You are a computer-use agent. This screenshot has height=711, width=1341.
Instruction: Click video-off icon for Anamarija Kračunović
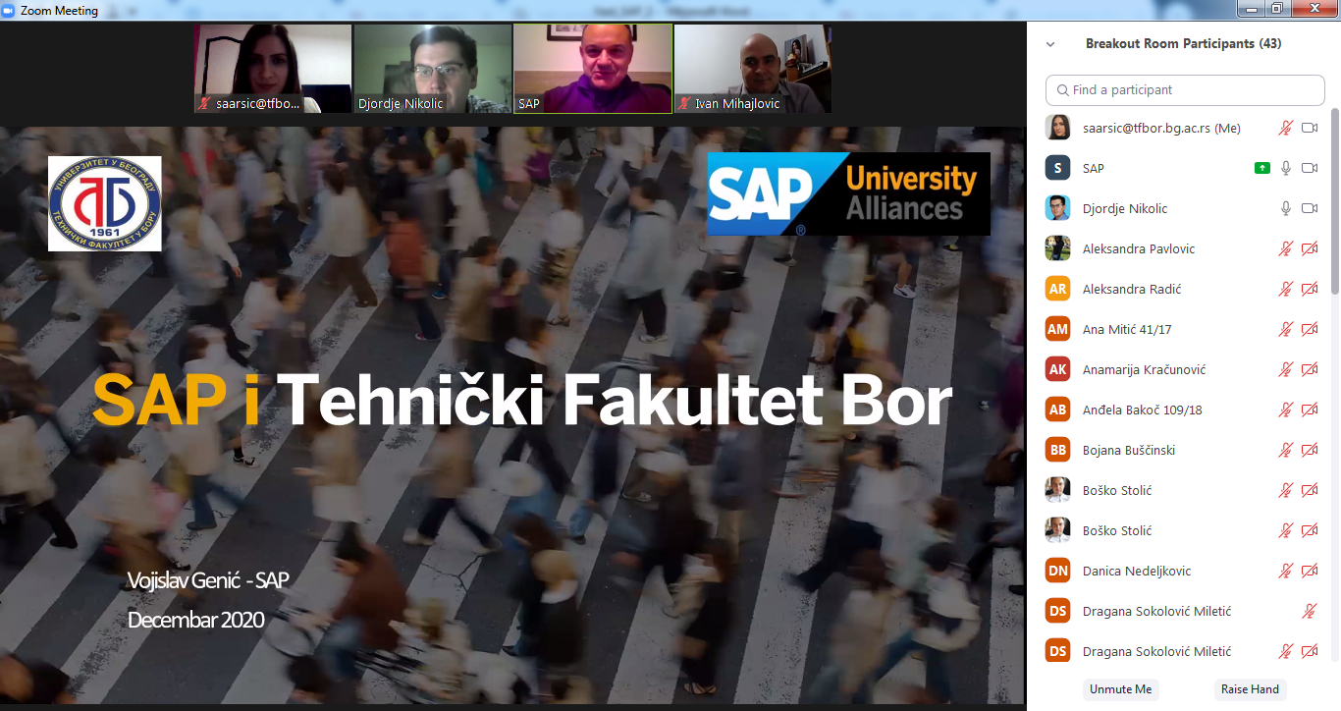(x=1309, y=369)
